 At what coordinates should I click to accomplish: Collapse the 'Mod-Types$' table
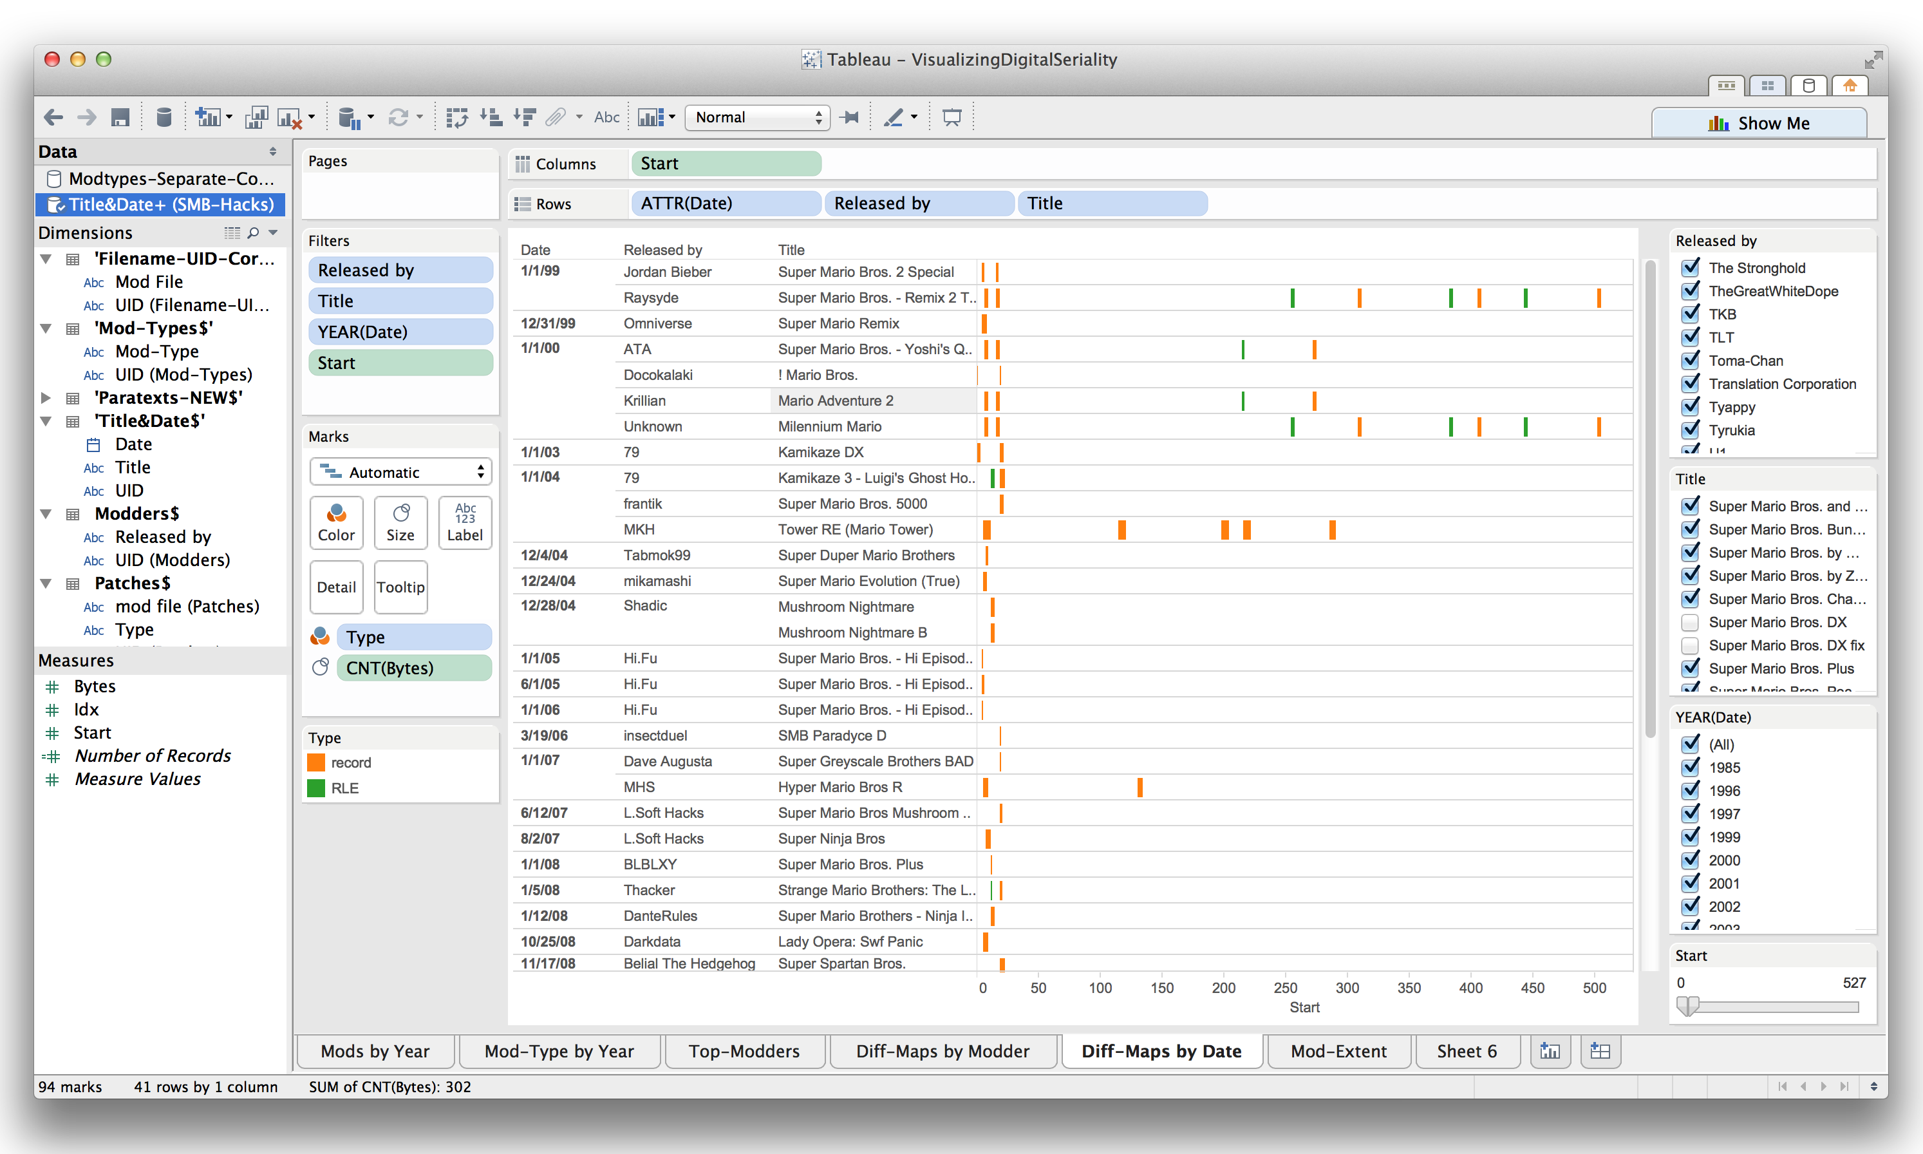(46, 329)
